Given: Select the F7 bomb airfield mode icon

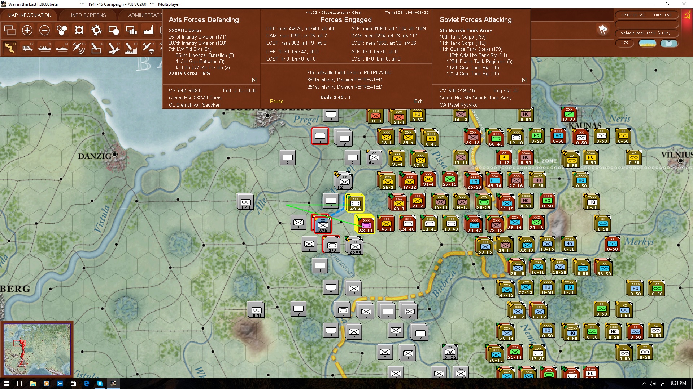Looking at the screenshot, I should [114, 48].
